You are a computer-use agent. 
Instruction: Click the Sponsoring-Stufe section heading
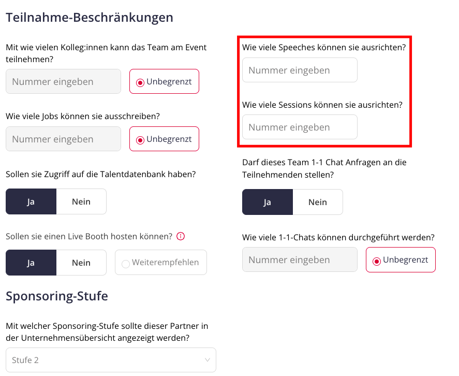tap(57, 296)
